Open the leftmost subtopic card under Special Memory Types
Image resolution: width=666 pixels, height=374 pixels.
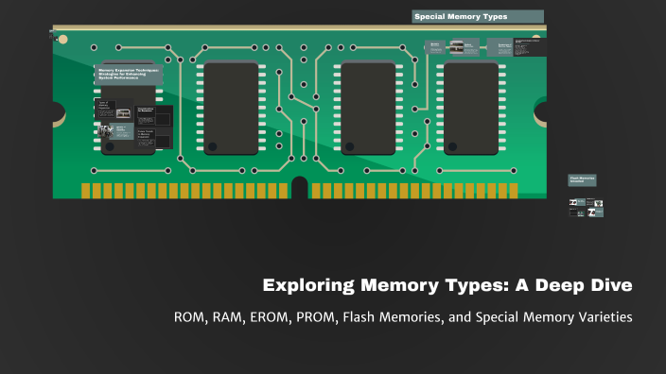pyautogui.click(x=435, y=47)
